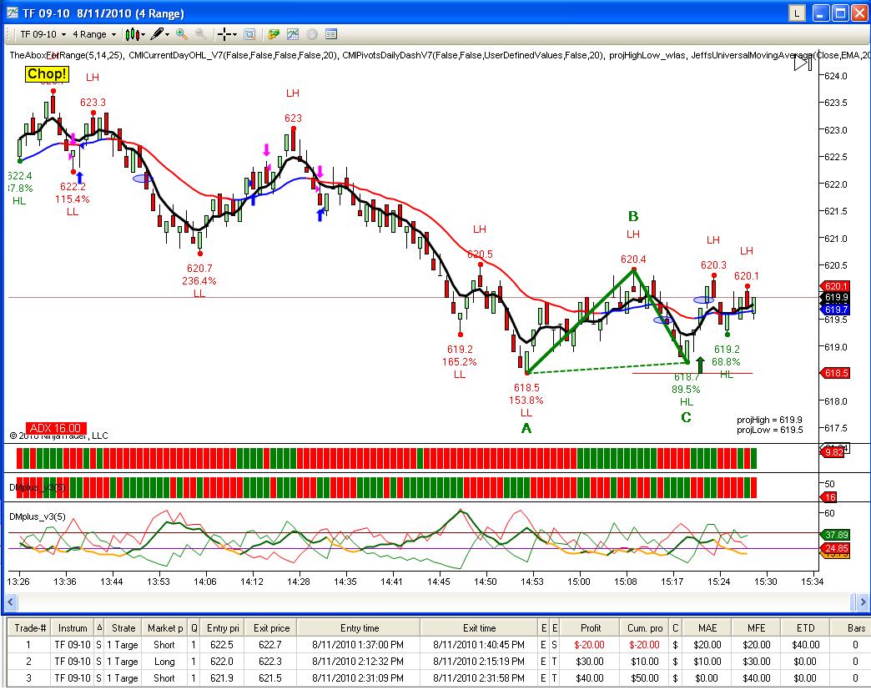Screen dimensions: 871x690
Task: Click the blue 619.7 price marker
Action: (835, 310)
